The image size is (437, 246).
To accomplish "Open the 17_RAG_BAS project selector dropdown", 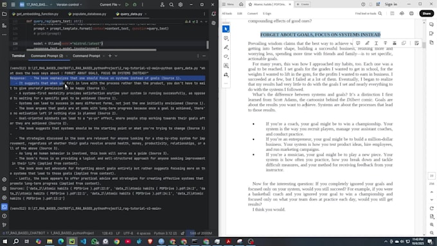I will (35, 4).
